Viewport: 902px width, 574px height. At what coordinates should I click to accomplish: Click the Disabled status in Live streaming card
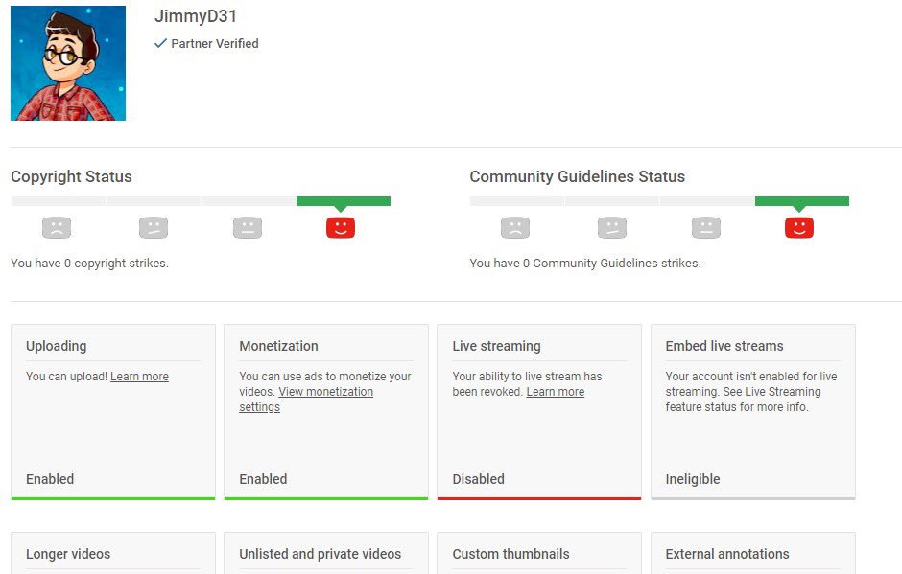point(478,479)
